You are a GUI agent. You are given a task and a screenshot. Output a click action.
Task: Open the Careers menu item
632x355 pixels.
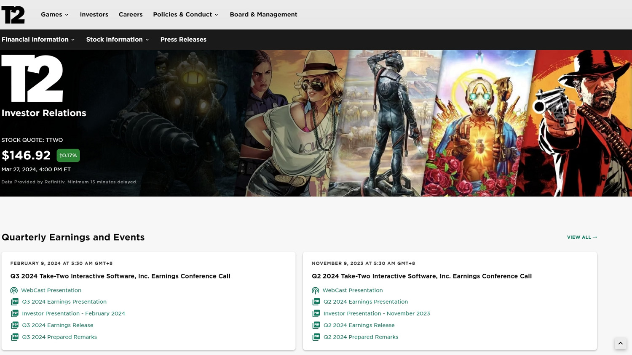131,15
